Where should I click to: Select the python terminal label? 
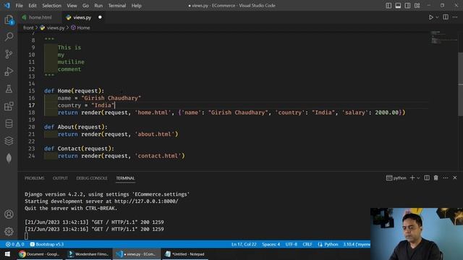coord(396,178)
